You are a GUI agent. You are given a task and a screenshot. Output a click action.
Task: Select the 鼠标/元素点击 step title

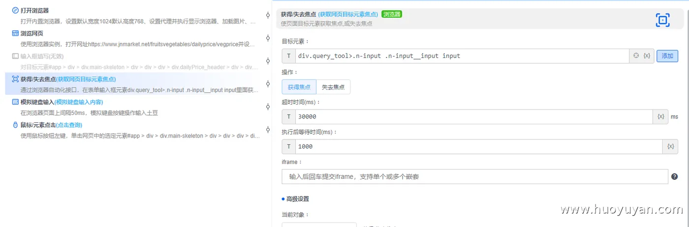coord(38,125)
